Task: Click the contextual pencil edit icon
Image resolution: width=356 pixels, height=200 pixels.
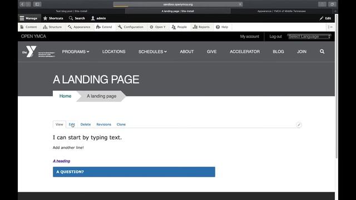Action: click(299, 124)
